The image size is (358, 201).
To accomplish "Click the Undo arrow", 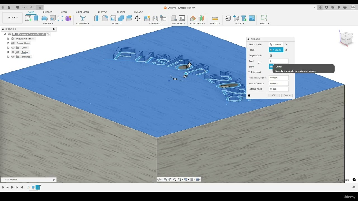I will coord(23,7).
